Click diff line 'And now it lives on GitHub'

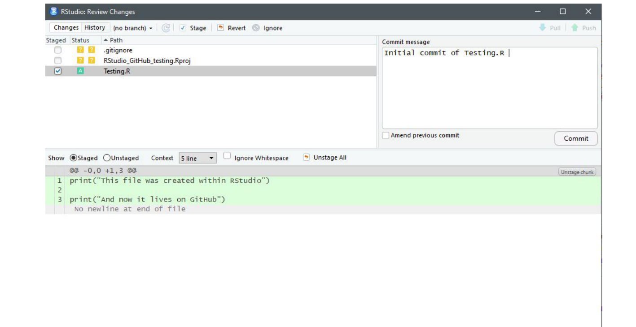tap(147, 199)
